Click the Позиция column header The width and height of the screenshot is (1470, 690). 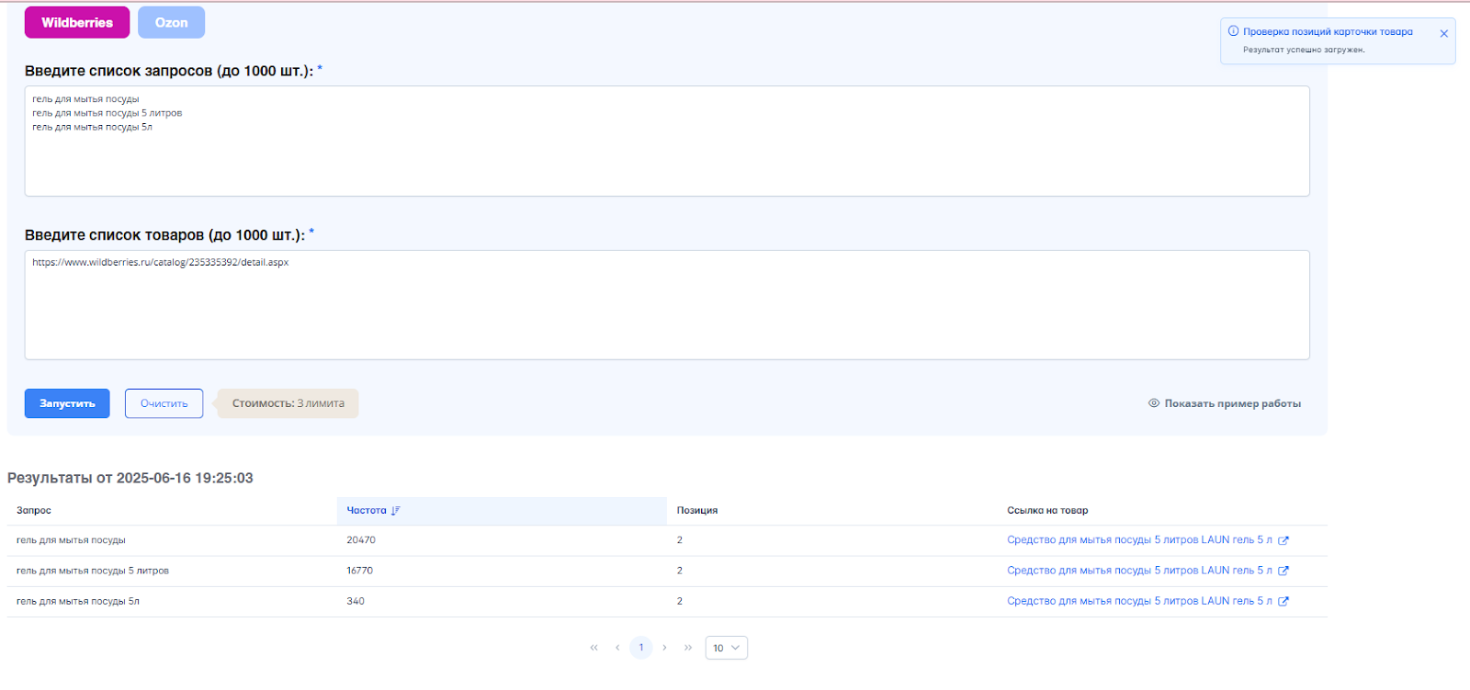[697, 510]
